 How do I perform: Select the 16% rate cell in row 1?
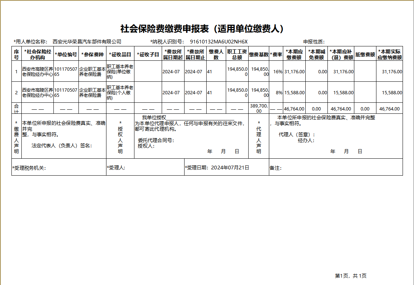[276, 71]
